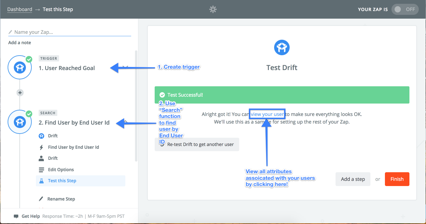Click the Drift icon on the search step

coord(20,122)
